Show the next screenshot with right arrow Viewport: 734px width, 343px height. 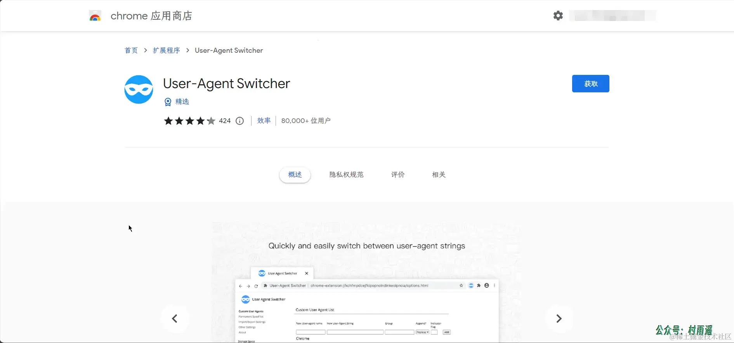click(x=559, y=319)
